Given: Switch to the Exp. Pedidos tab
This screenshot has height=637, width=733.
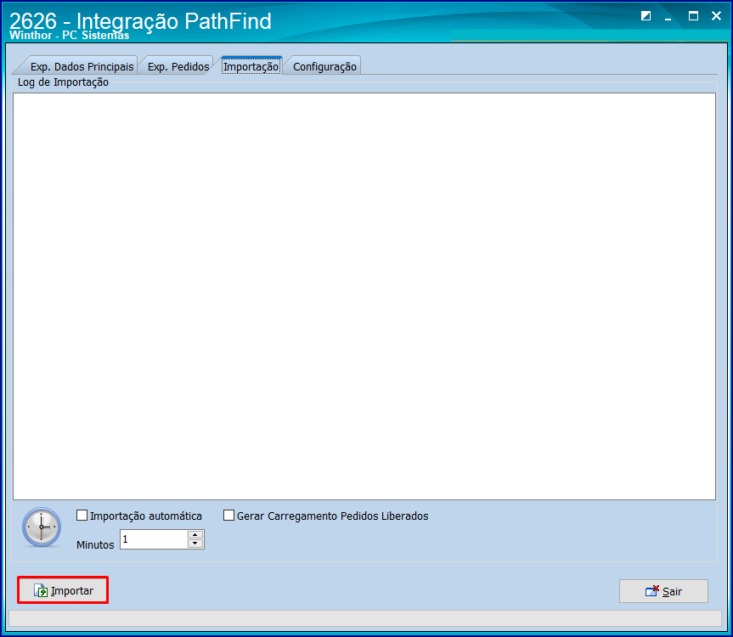Looking at the screenshot, I should click(178, 66).
